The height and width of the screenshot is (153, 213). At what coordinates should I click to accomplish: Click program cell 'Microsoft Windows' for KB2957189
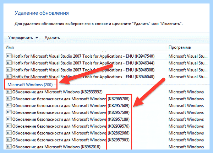coord(186,120)
